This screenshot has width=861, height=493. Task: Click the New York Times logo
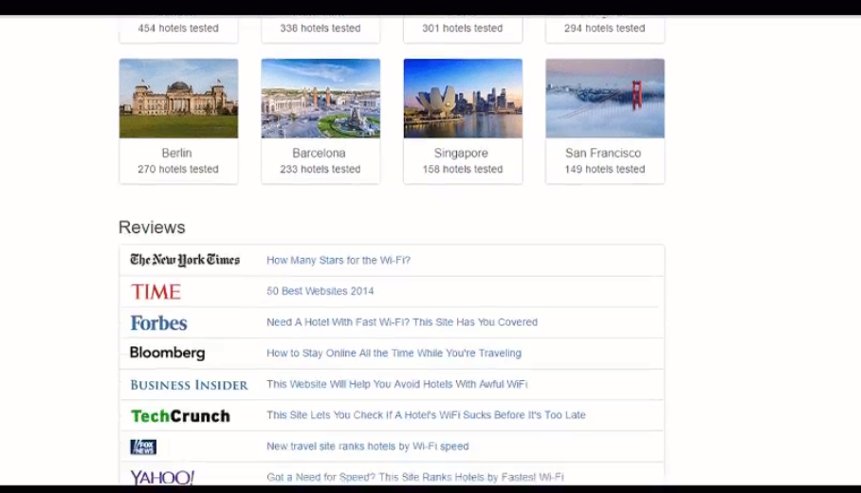(x=185, y=260)
